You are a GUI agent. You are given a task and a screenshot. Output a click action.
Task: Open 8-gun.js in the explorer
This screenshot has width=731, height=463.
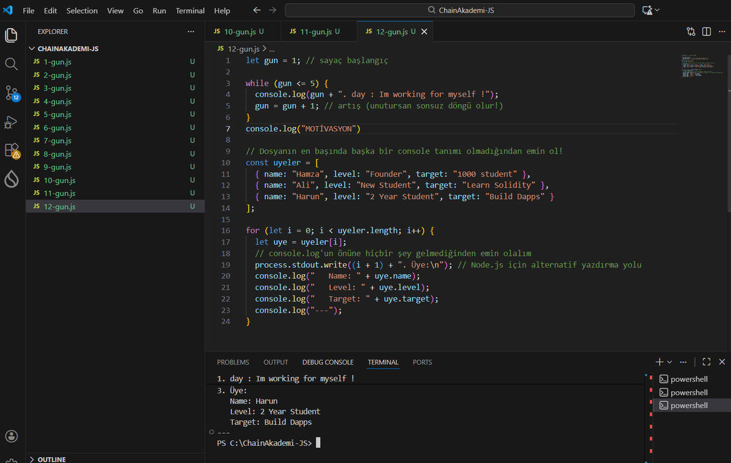coord(115,154)
